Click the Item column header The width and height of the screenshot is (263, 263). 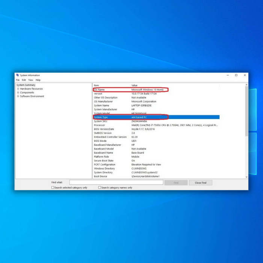(x=112, y=85)
